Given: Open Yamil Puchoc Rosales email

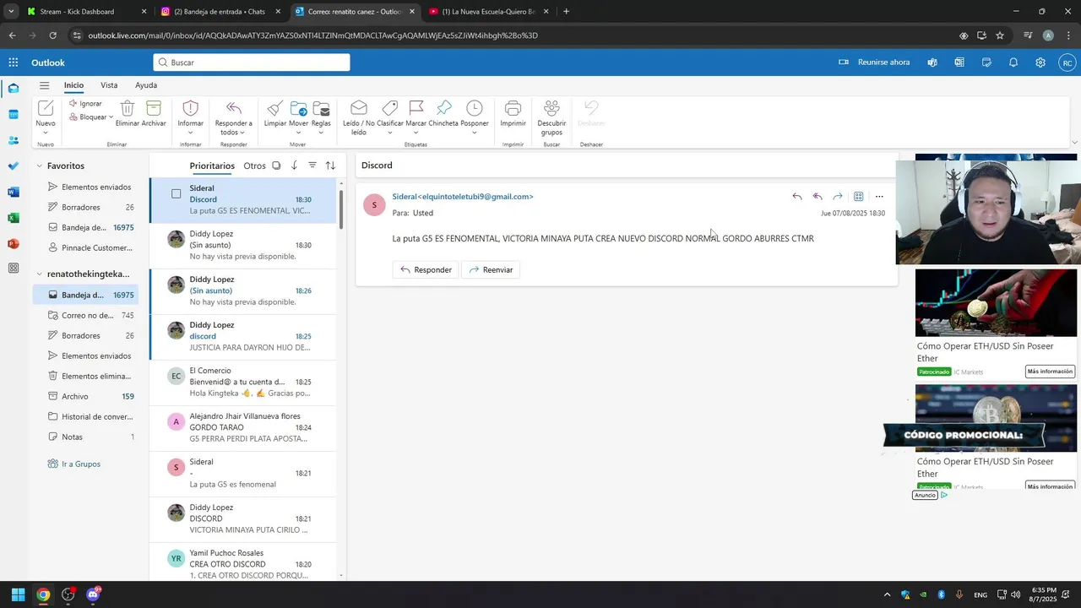Looking at the screenshot, I should [x=243, y=563].
